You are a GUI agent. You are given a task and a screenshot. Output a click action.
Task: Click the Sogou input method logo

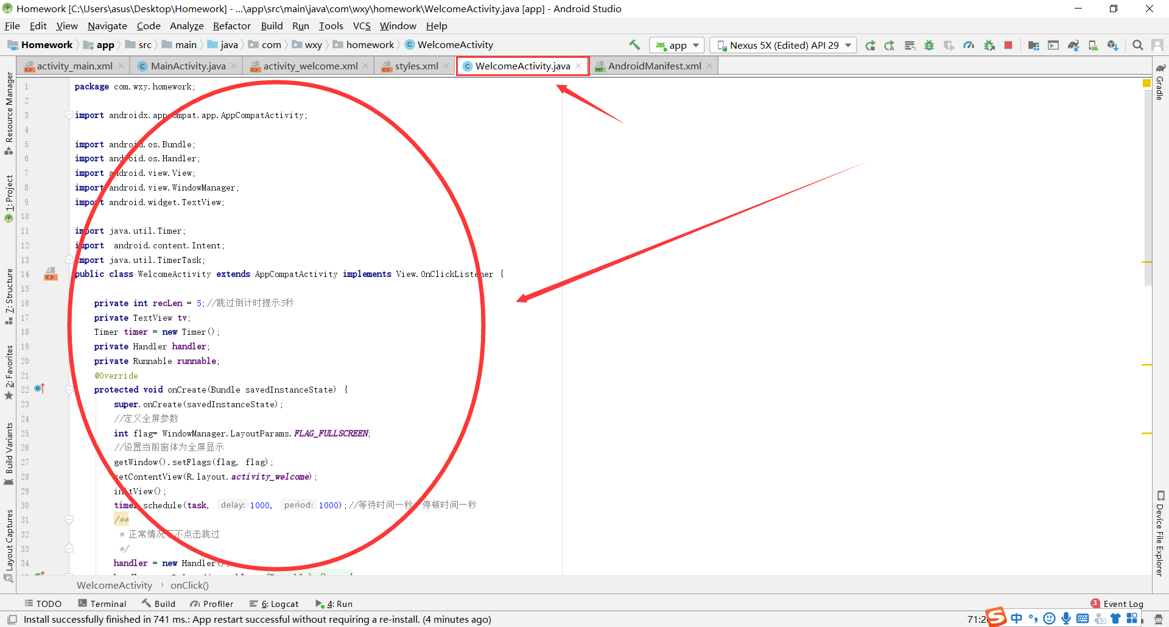click(x=997, y=617)
